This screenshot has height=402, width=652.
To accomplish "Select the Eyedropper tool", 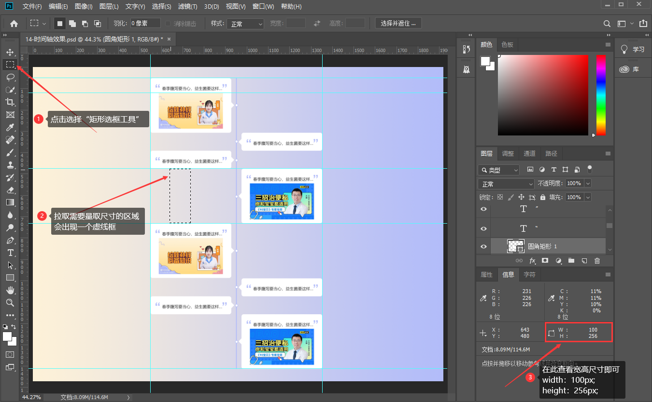I will click(x=10, y=127).
